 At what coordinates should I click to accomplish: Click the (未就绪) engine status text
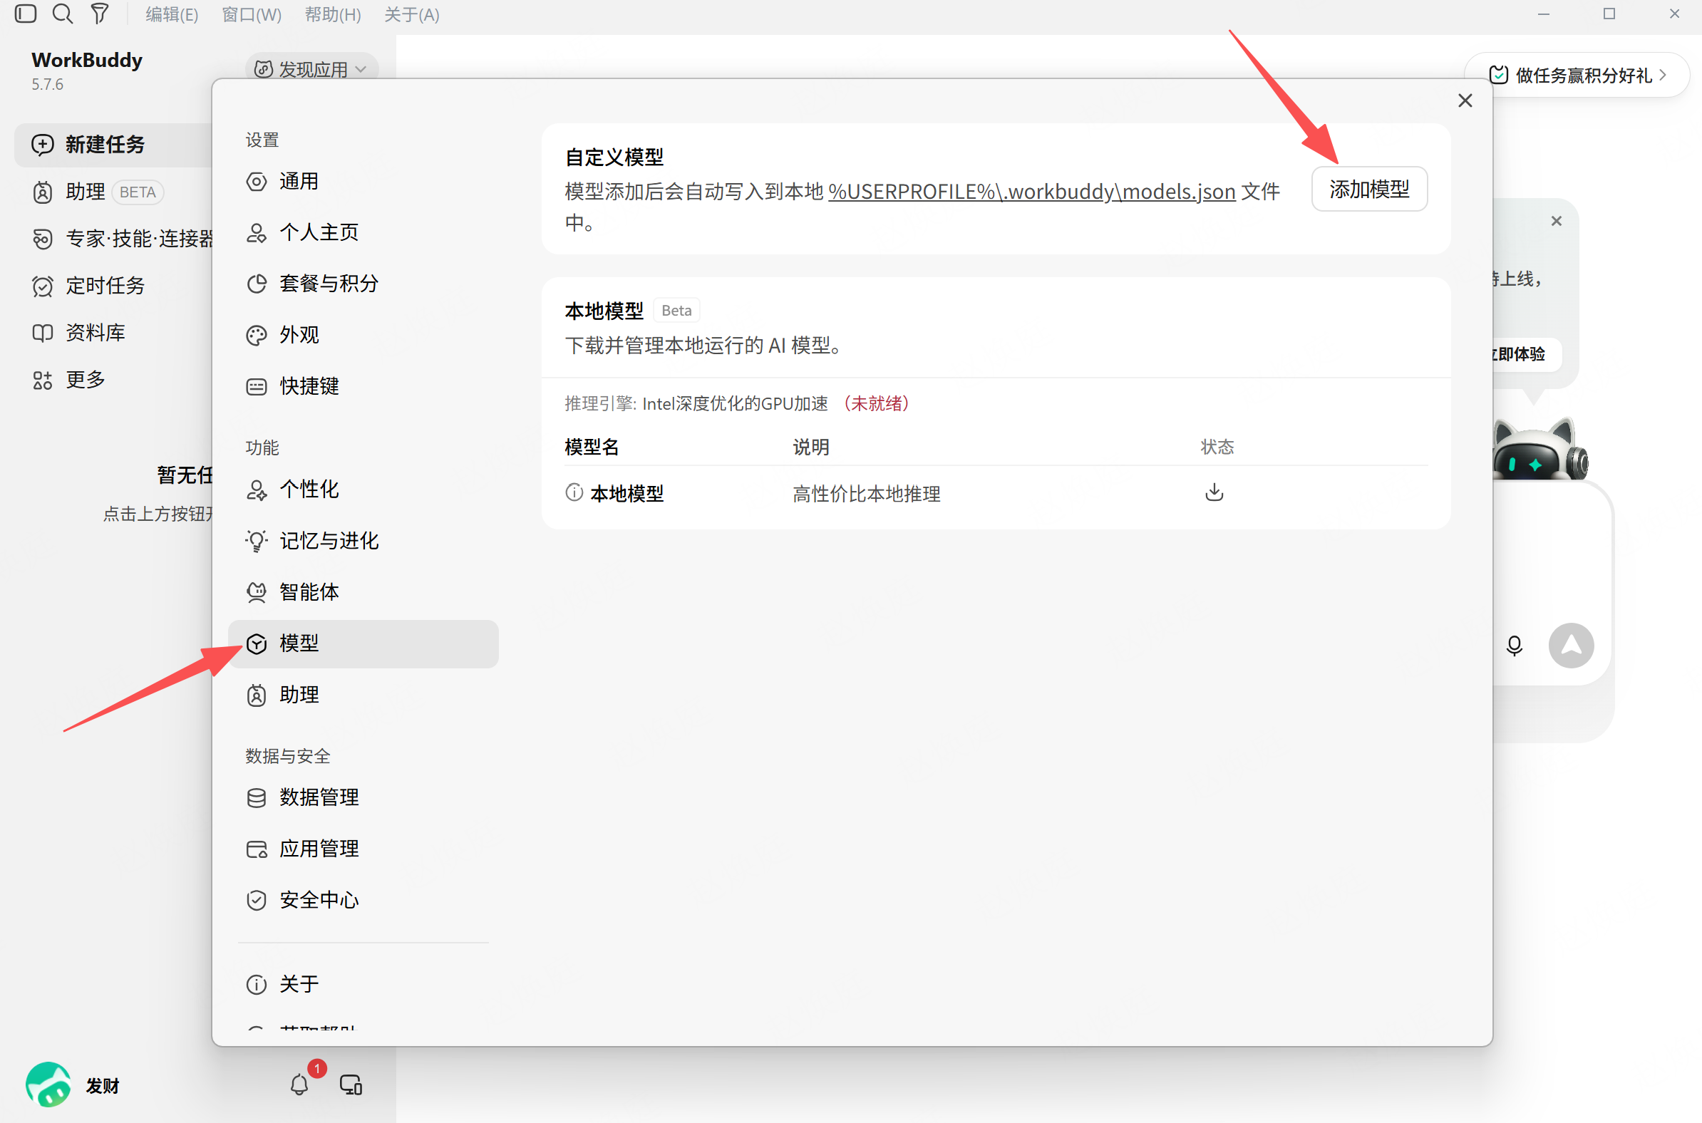click(x=875, y=404)
